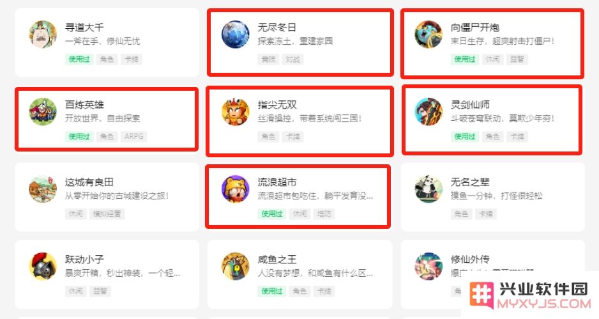Open the 这城有良田 town icon
The height and width of the screenshot is (319, 599).
43,189
